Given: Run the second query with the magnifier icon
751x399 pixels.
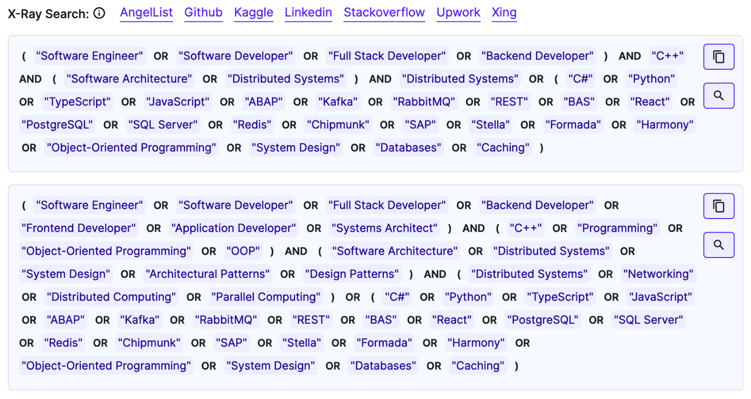Looking at the screenshot, I should (719, 244).
